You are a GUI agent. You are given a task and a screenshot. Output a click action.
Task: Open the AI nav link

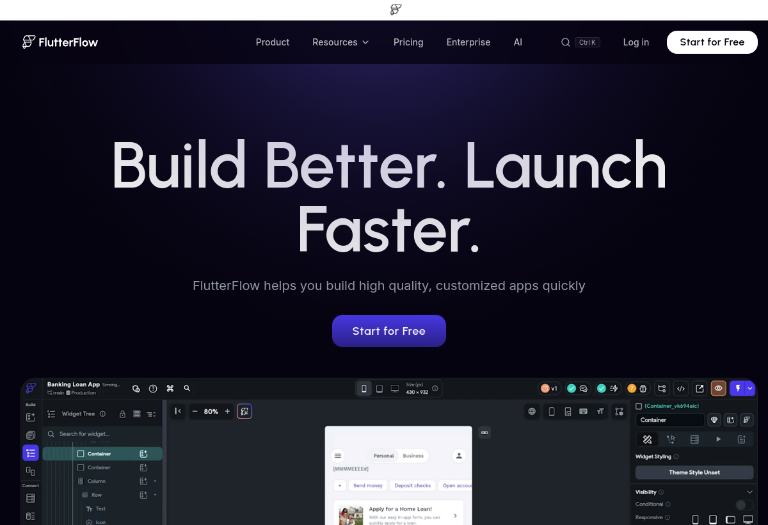518,42
